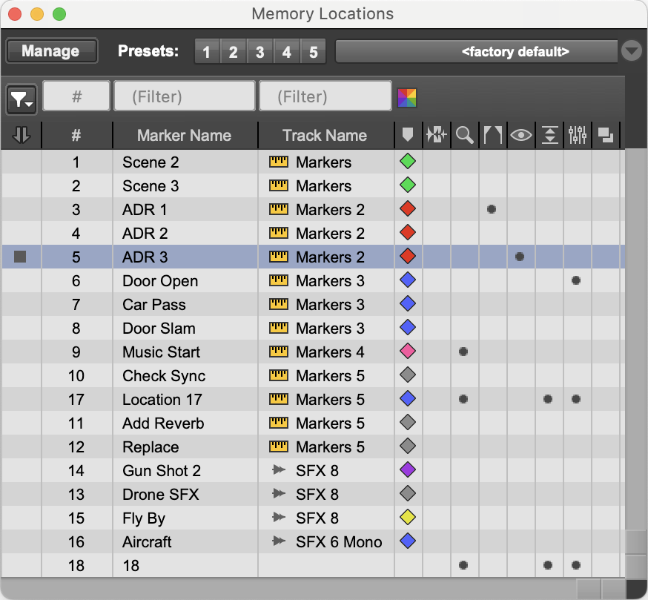The image size is (648, 600).
Task: Toggle pre/post roll dot for ADR 1
Action: click(492, 209)
